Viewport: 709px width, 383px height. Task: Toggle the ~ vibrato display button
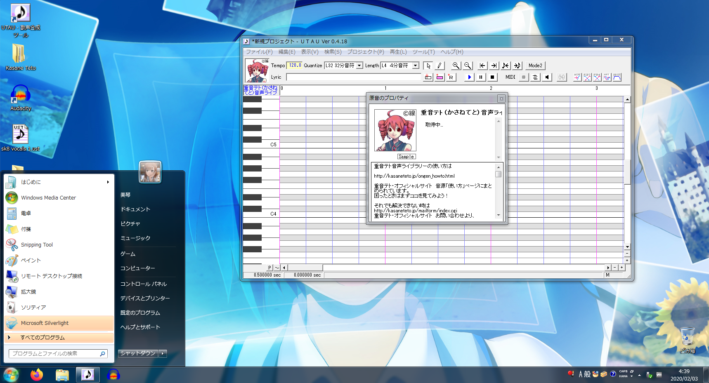coord(277,268)
